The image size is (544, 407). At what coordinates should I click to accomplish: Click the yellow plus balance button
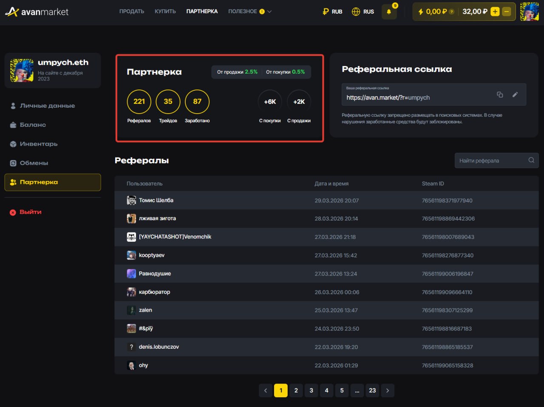click(x=495, y=12)
